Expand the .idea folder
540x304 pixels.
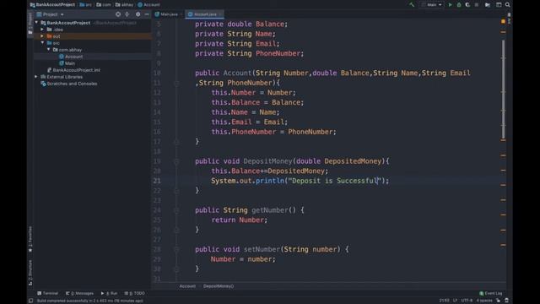tap(42, 30)
